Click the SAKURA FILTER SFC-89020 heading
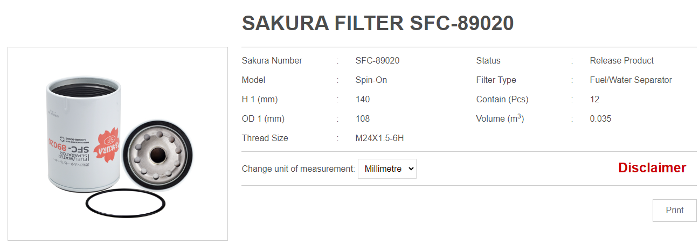Screen dimensions: 699x245 pyautogui.click(x=378, y=23)
